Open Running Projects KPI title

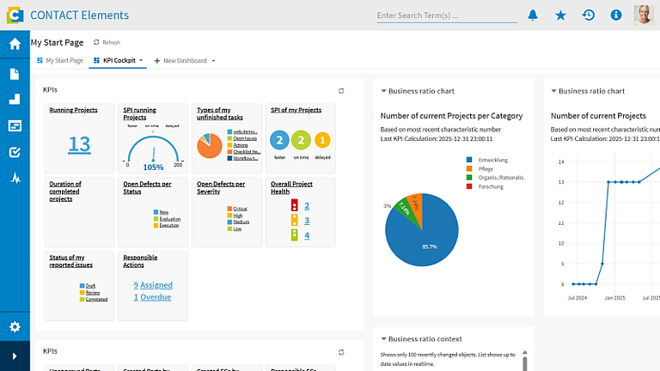pos(73,110)
